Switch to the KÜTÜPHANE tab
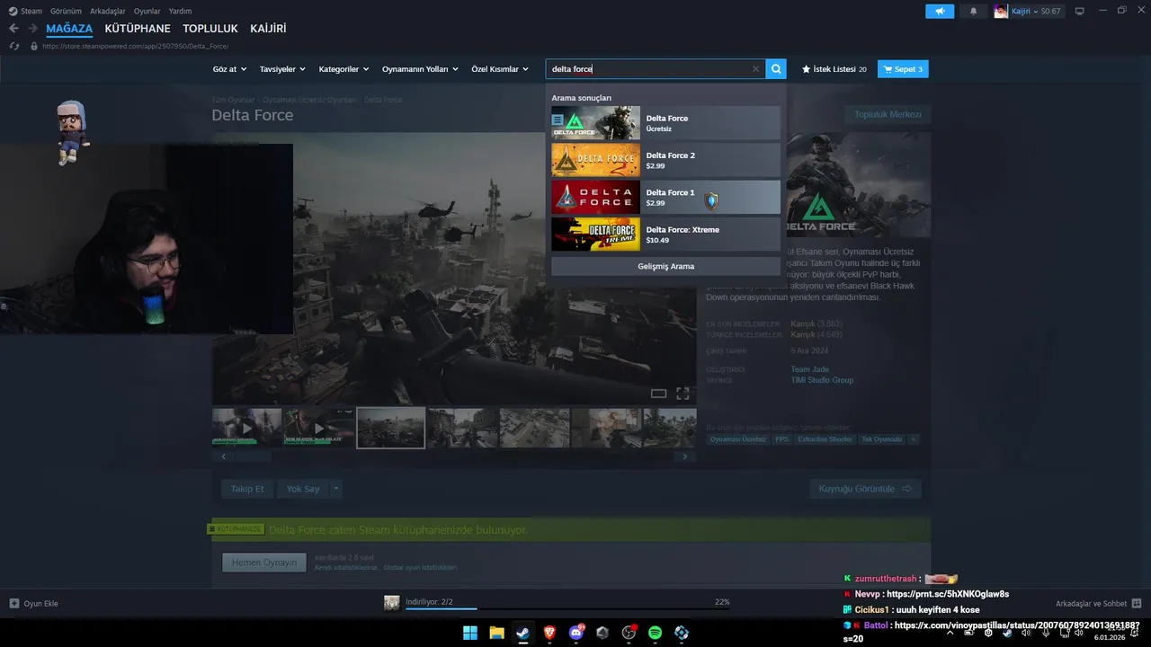Screen dimensions: 1151x647 138,29
